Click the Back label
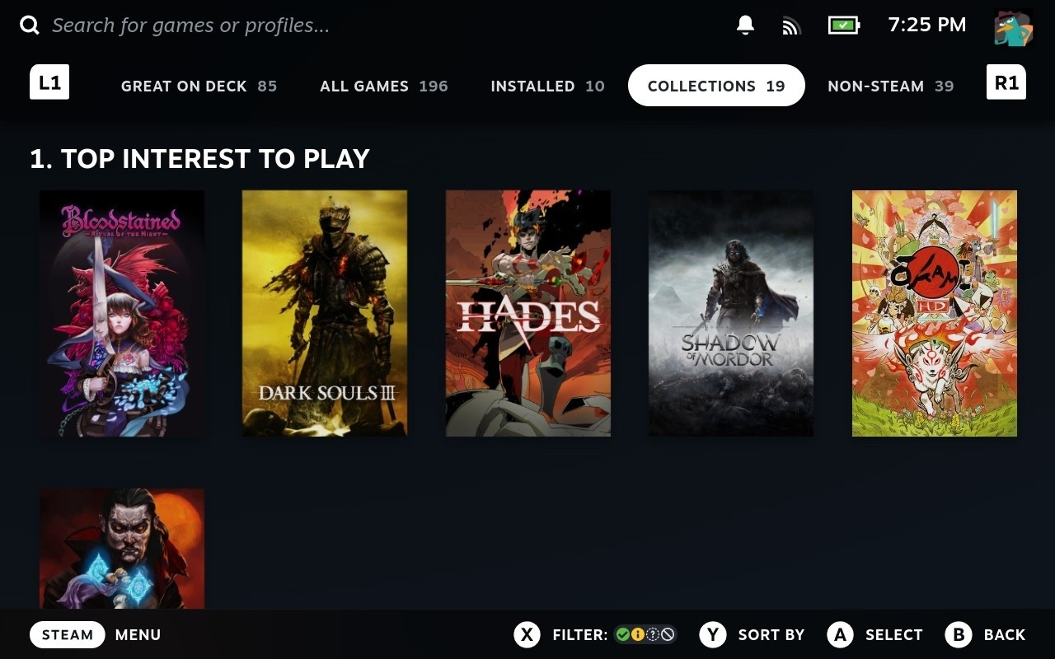The image size is (1055, 659). pos(1005,635)
